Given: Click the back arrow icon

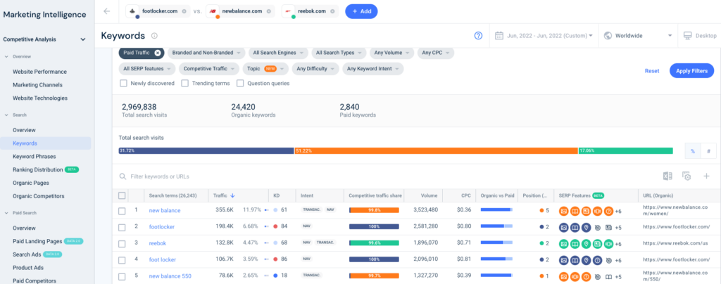Looking at the screenshot, I should pyautogui.click(x=106, y=11).
